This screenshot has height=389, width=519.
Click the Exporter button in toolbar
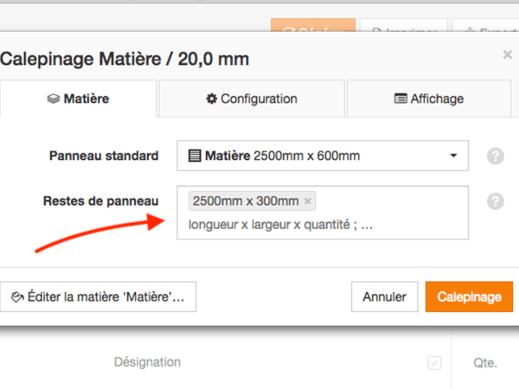(484, 29)
